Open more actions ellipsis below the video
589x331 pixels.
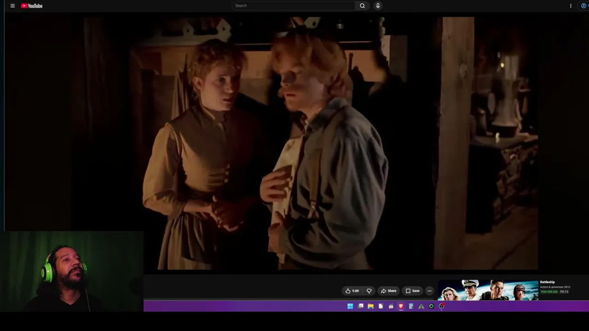click(x=429, y=291)
